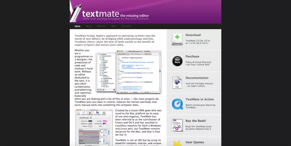Open the Wiki navigation tab

pos(114,26)
